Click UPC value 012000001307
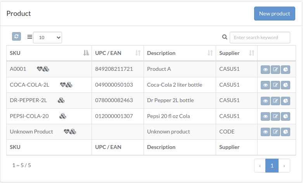Screen dimensions: 303x183 point(114,116)
